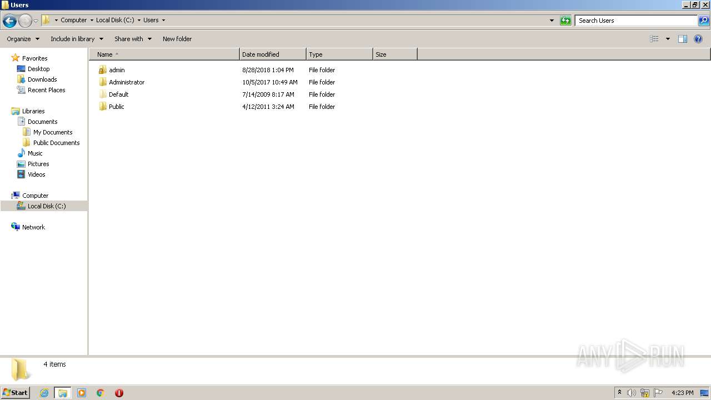The image size is (711, 400).
Task: Open Desktop in Favorites
Action: (x=38, y=69)
